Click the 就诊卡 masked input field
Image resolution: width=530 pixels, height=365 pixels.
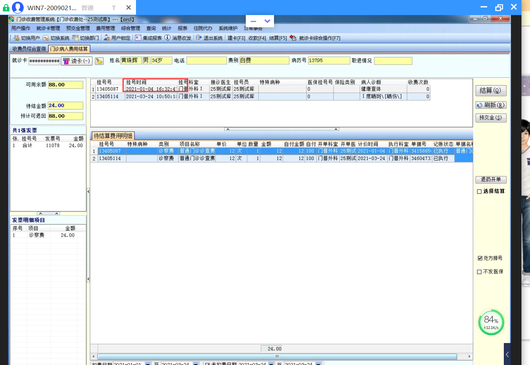[x=44, y=61]
